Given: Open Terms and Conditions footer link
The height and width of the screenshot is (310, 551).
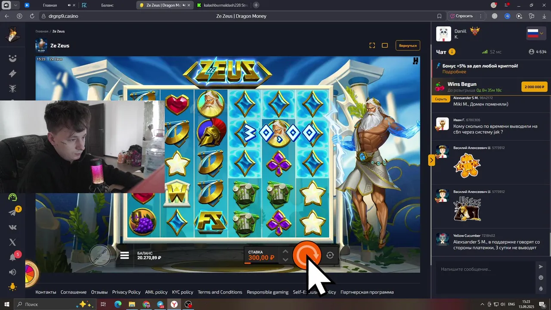Looking at the screenshot, I should click(x=220, y=292).
